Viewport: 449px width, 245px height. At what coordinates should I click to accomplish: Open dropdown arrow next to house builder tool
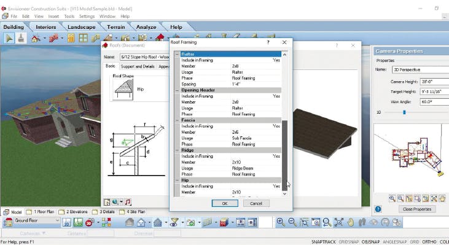pyautogui.click(x=44, y=38)
